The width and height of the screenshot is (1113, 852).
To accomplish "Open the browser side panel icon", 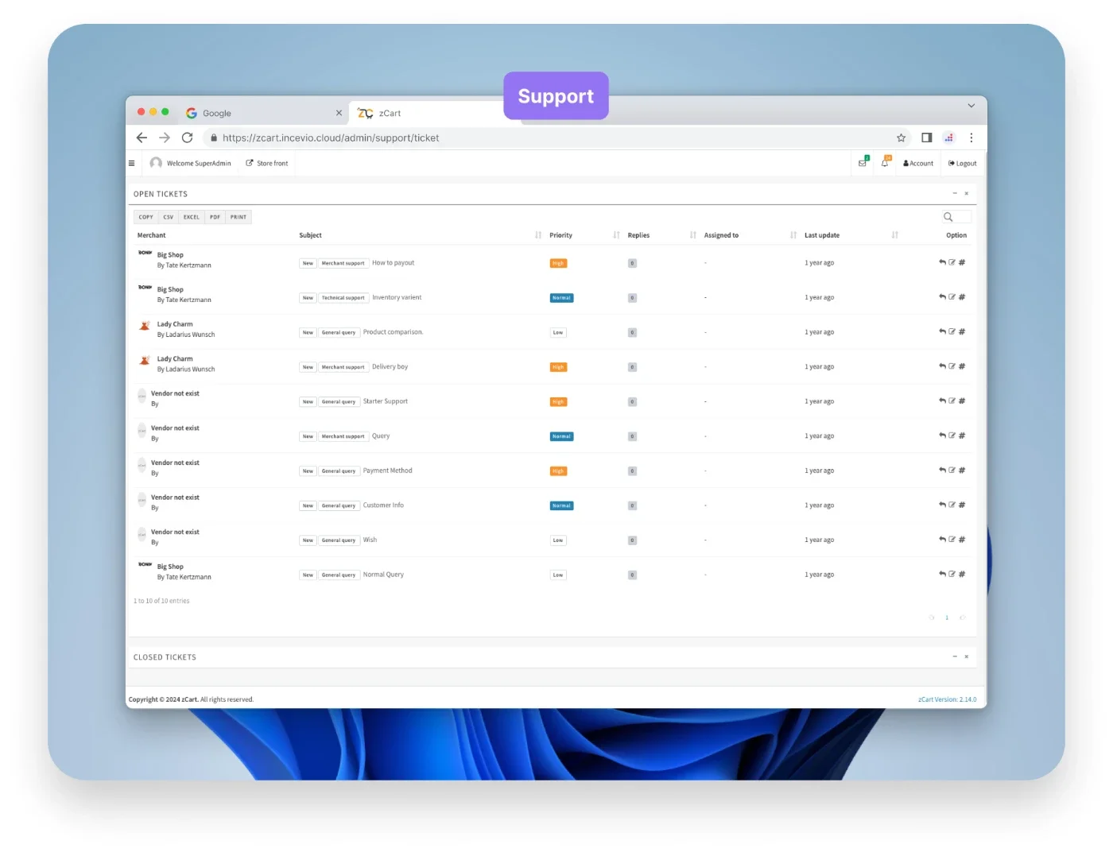I will click(x=926, y=137).
